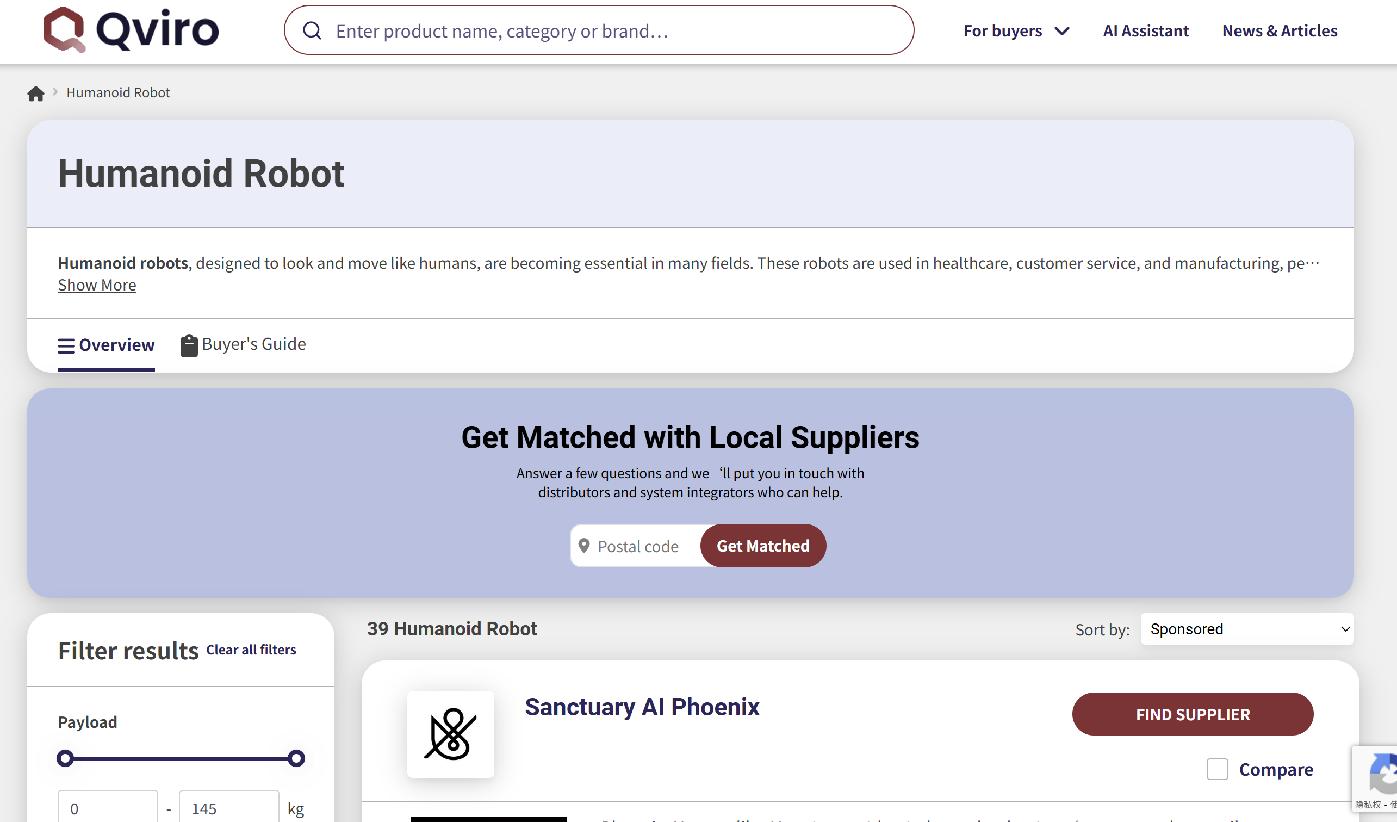Click the search magnifier icon

point(312,30)
